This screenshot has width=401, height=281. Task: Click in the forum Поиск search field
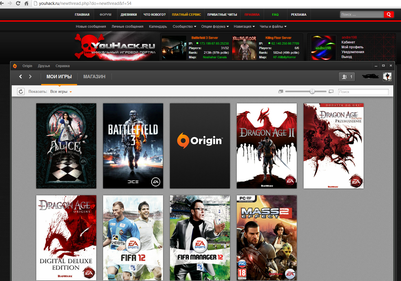(362, 15)
